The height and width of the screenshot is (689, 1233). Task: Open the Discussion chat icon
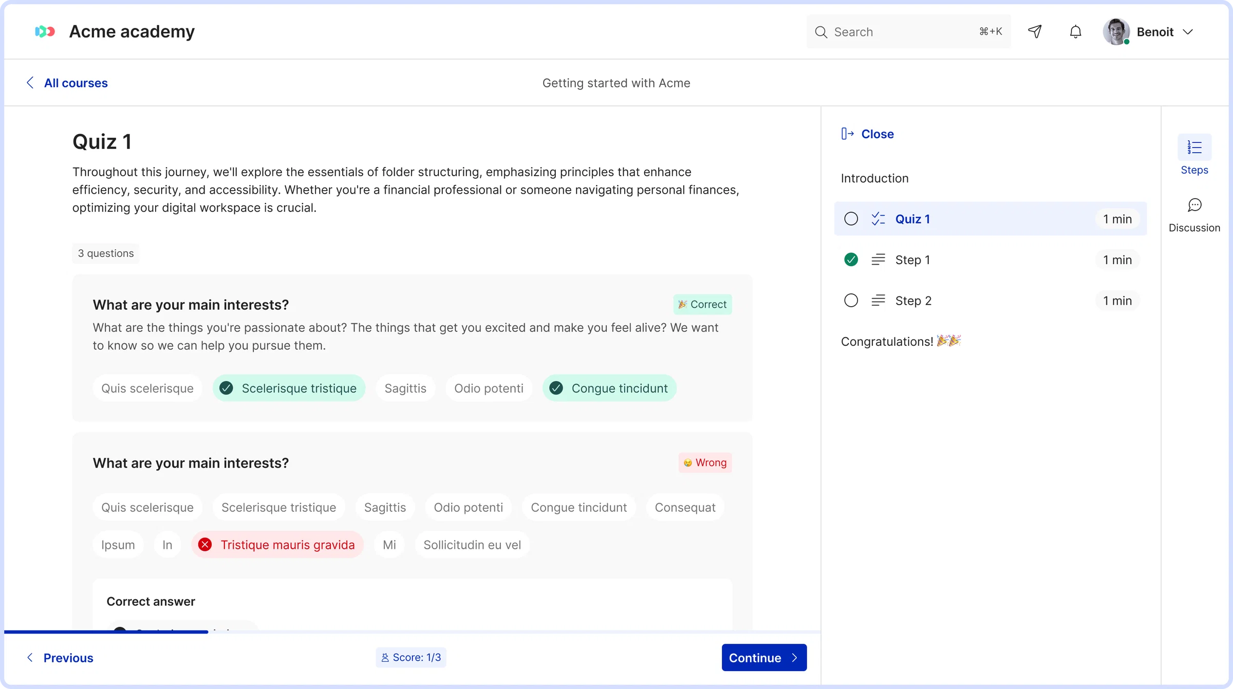[x=1194, y=205]
